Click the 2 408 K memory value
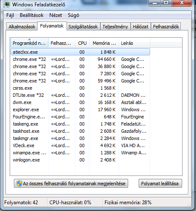 tap(108, 160)
